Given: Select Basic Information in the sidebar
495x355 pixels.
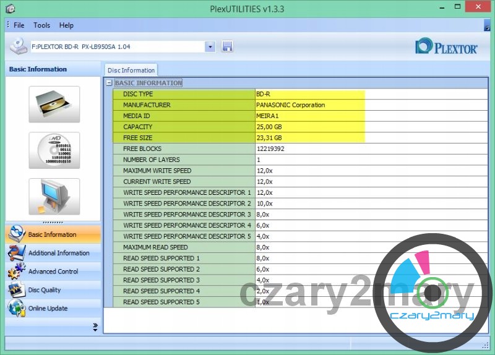Looking at the screenshot, I should 52,234.
